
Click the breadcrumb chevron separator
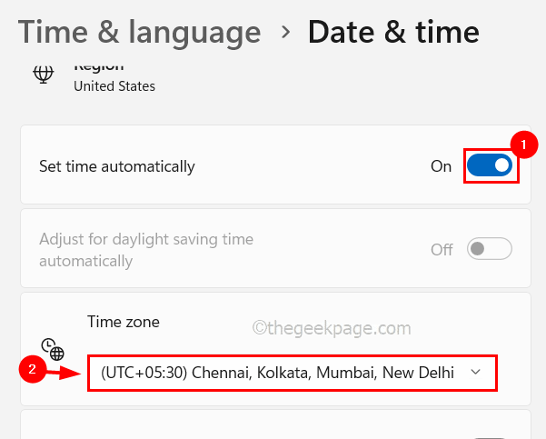click(285, 33)
